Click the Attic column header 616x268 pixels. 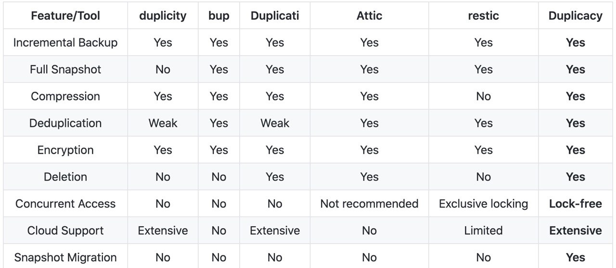point(369,16)
